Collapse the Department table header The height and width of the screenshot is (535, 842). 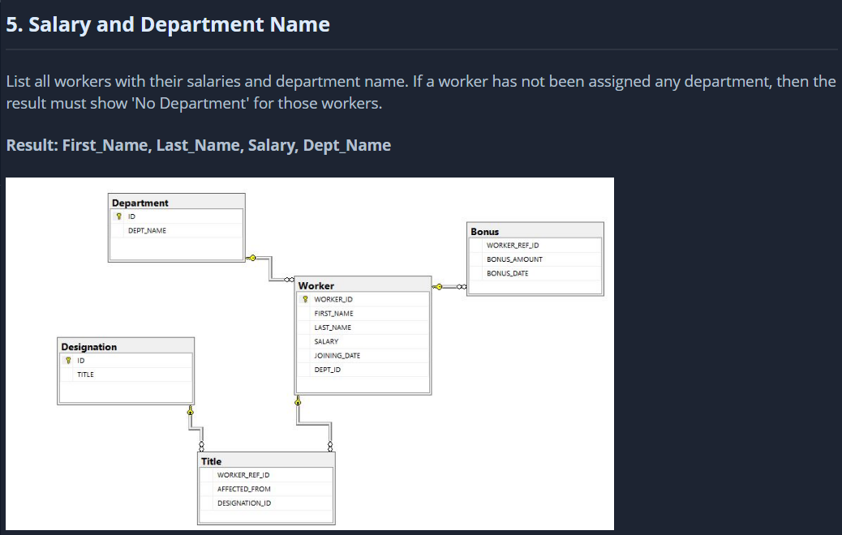pos(140,203)
